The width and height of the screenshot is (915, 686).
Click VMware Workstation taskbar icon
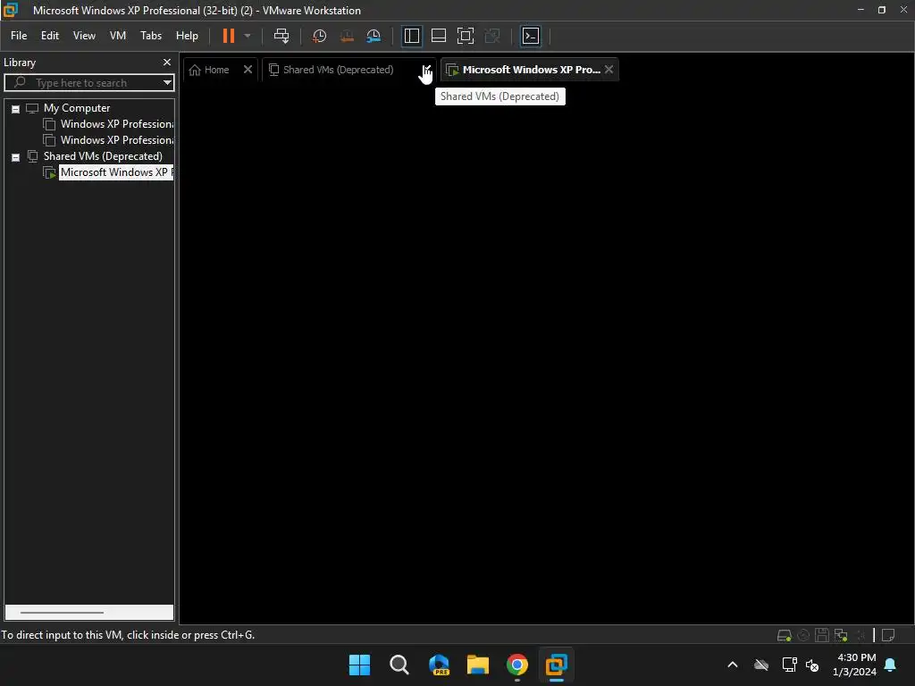556,665
